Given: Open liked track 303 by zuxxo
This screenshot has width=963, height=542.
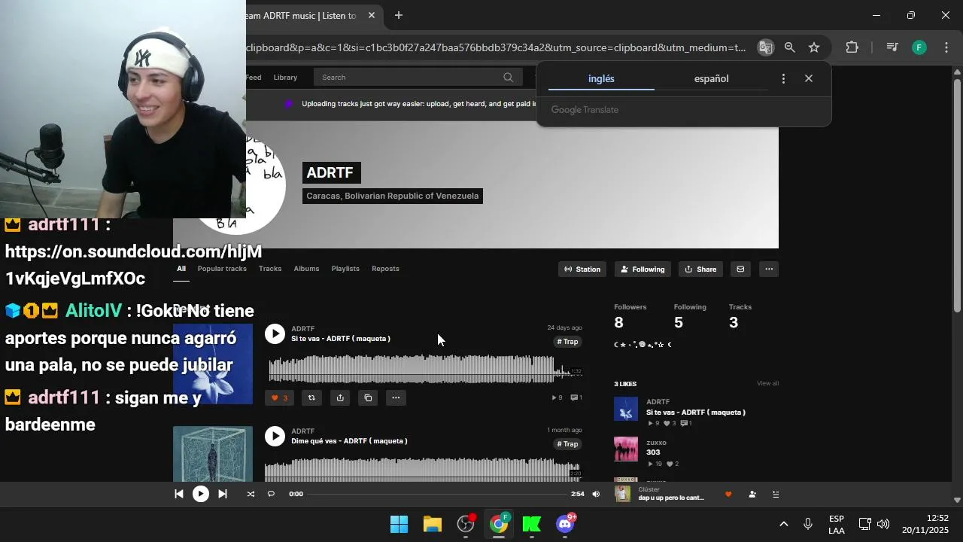Looking at the screenshot, I should tap(653, 452).
